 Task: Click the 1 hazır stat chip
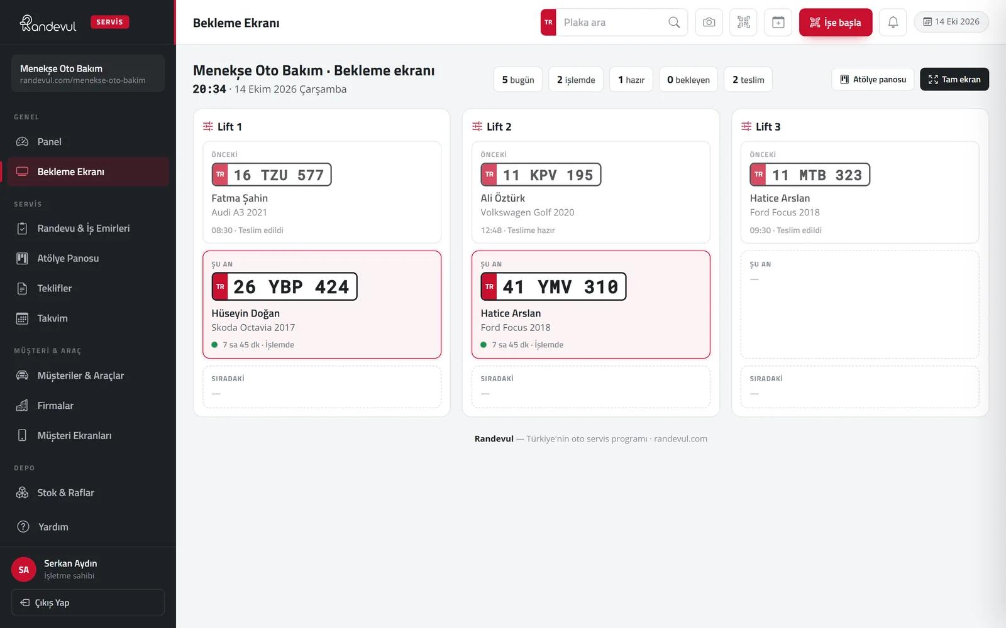[631, 80]
